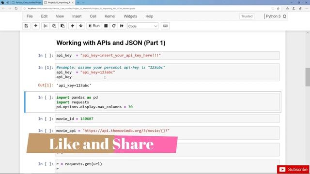Select the cell with api_key=123abc example
Viewport: 310px width, 174px height.
tap(167, 72)
